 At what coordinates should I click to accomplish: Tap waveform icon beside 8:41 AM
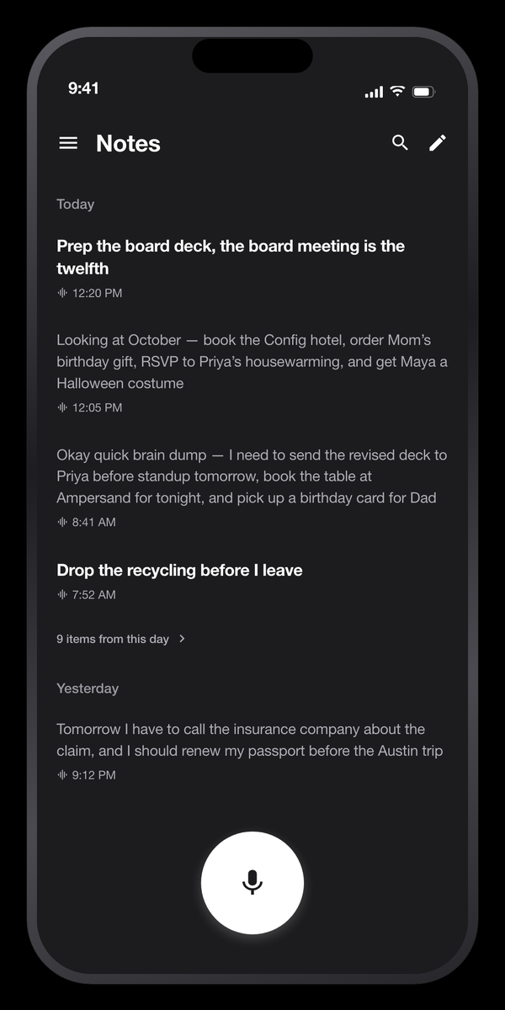pyautogui.click(x=62, y=522)
